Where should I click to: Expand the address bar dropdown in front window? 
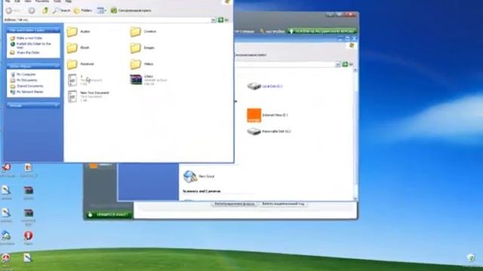[x=214, y=20]
